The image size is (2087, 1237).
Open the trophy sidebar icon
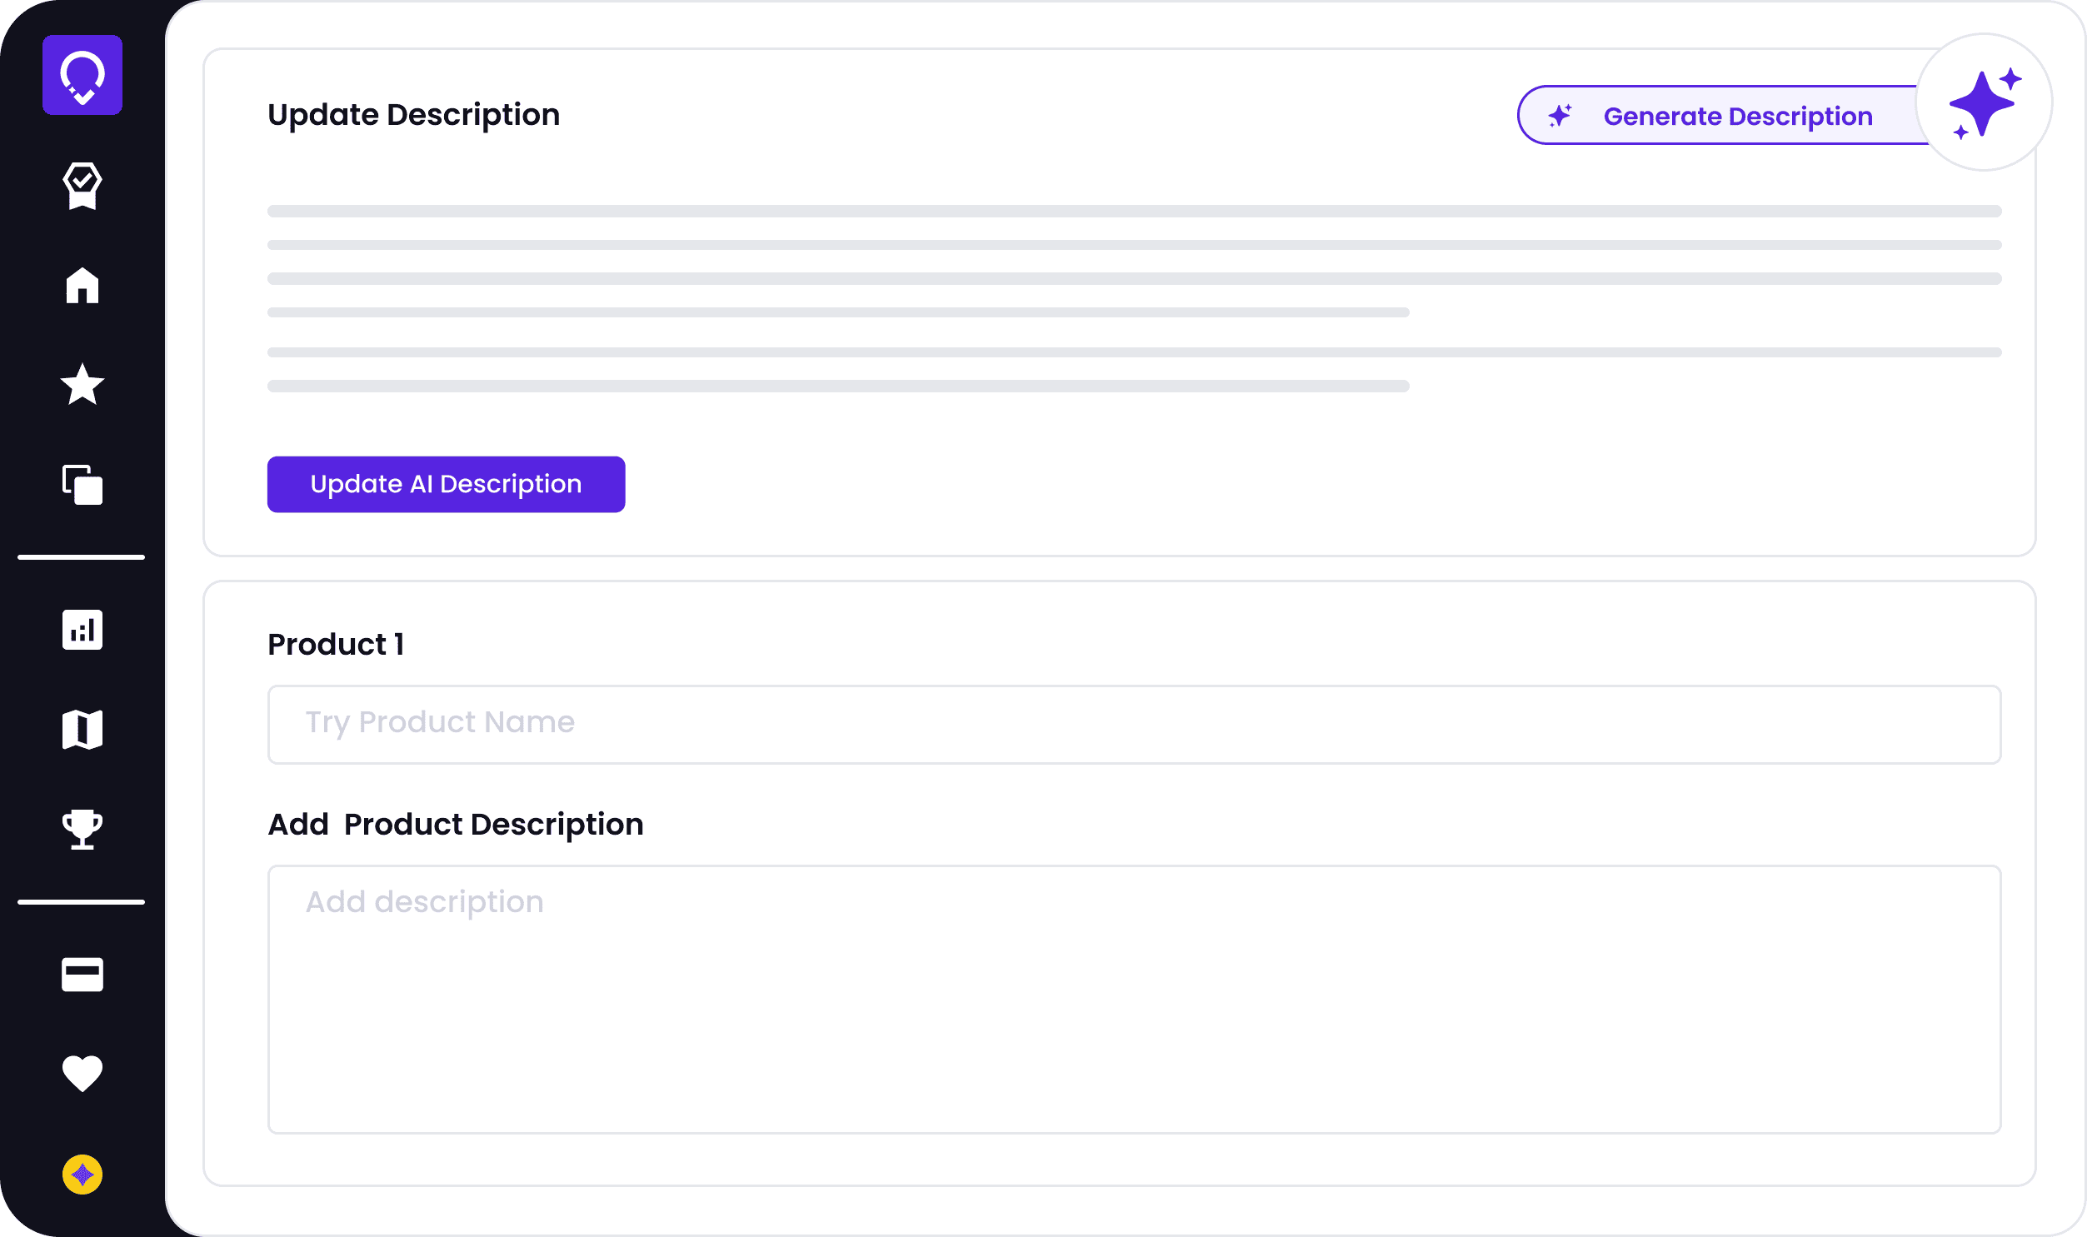[x=82, y=829]
